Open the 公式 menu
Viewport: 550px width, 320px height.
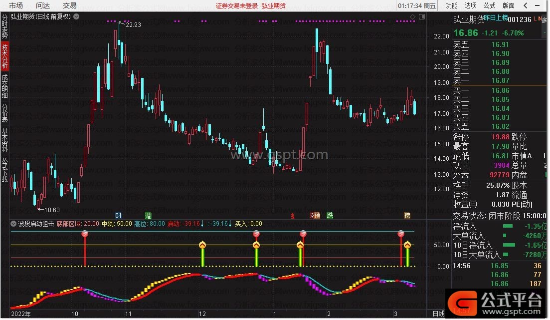pos(489,5)
